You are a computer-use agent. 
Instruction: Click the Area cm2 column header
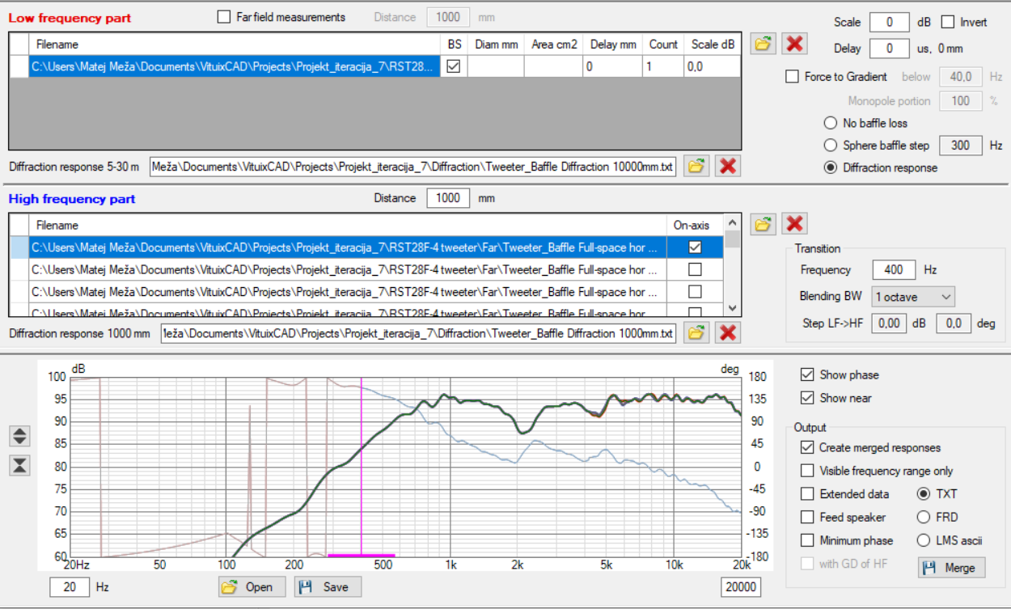point(554,44)
